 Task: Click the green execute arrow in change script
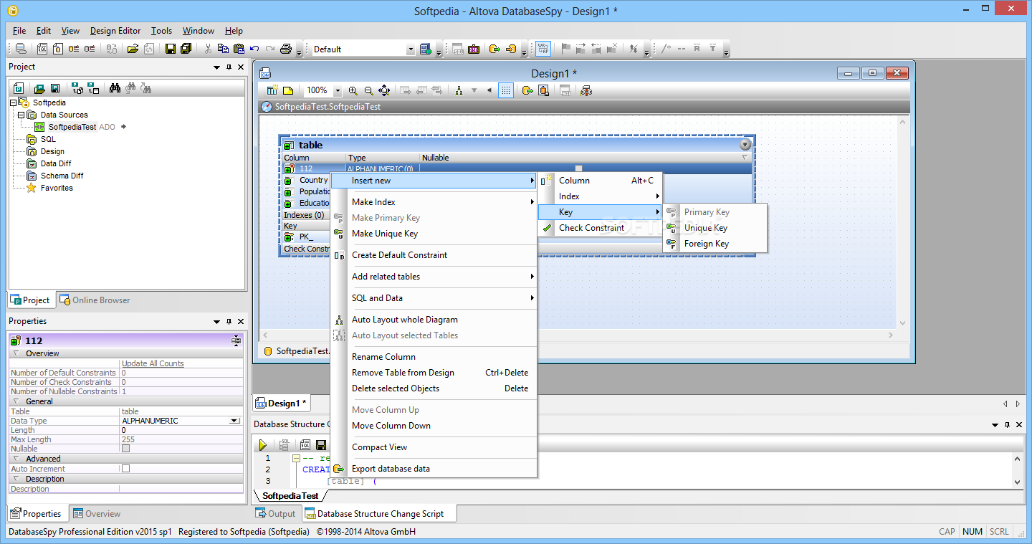[x=263, y=445]
